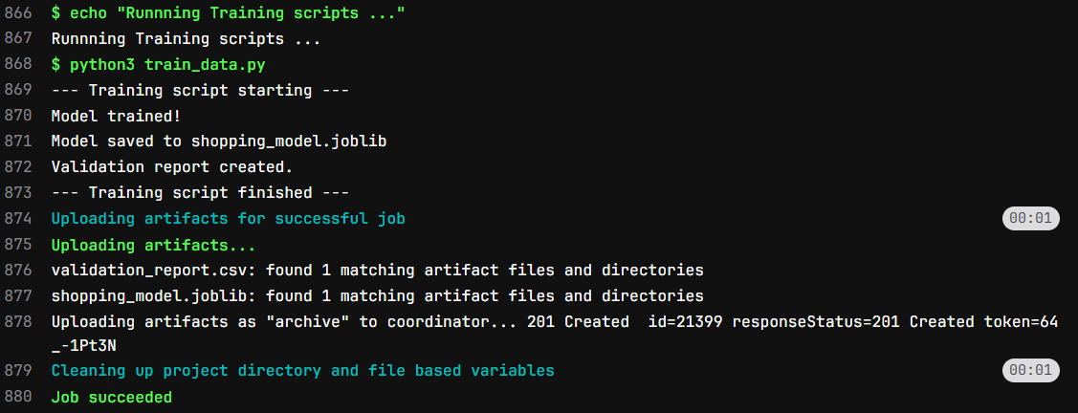Screen dimensions: 1078x413
Task: Open line 878 anchor link
Action: click(x=19, y=321)
